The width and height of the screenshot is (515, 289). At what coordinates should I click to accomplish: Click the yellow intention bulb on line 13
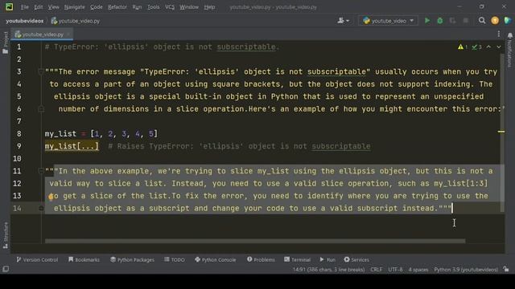click(x=51, y=197)
